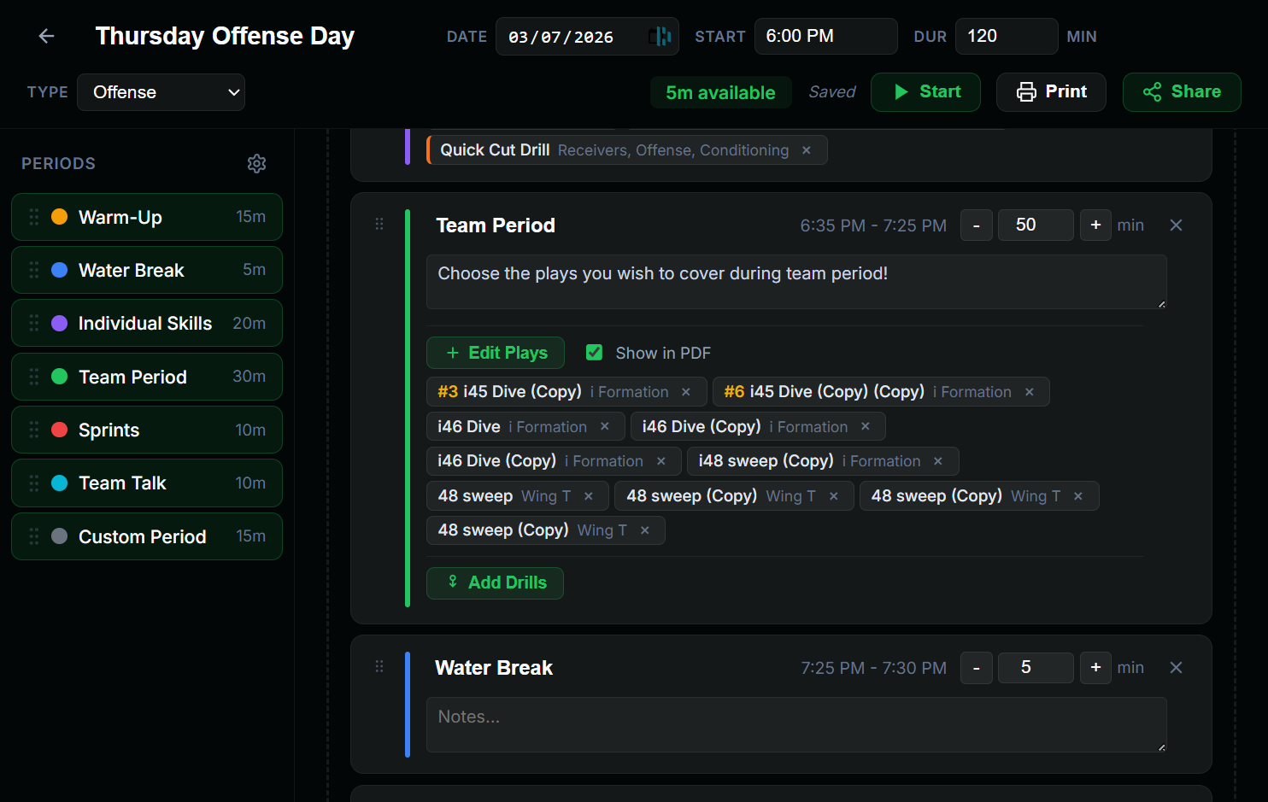Remove i48 sweep (Copy) i Formation play
1268x802 pixels.
[938, 461]
